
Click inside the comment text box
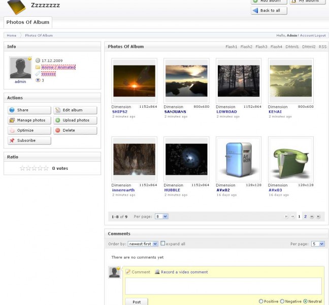[x=223, y=286]
